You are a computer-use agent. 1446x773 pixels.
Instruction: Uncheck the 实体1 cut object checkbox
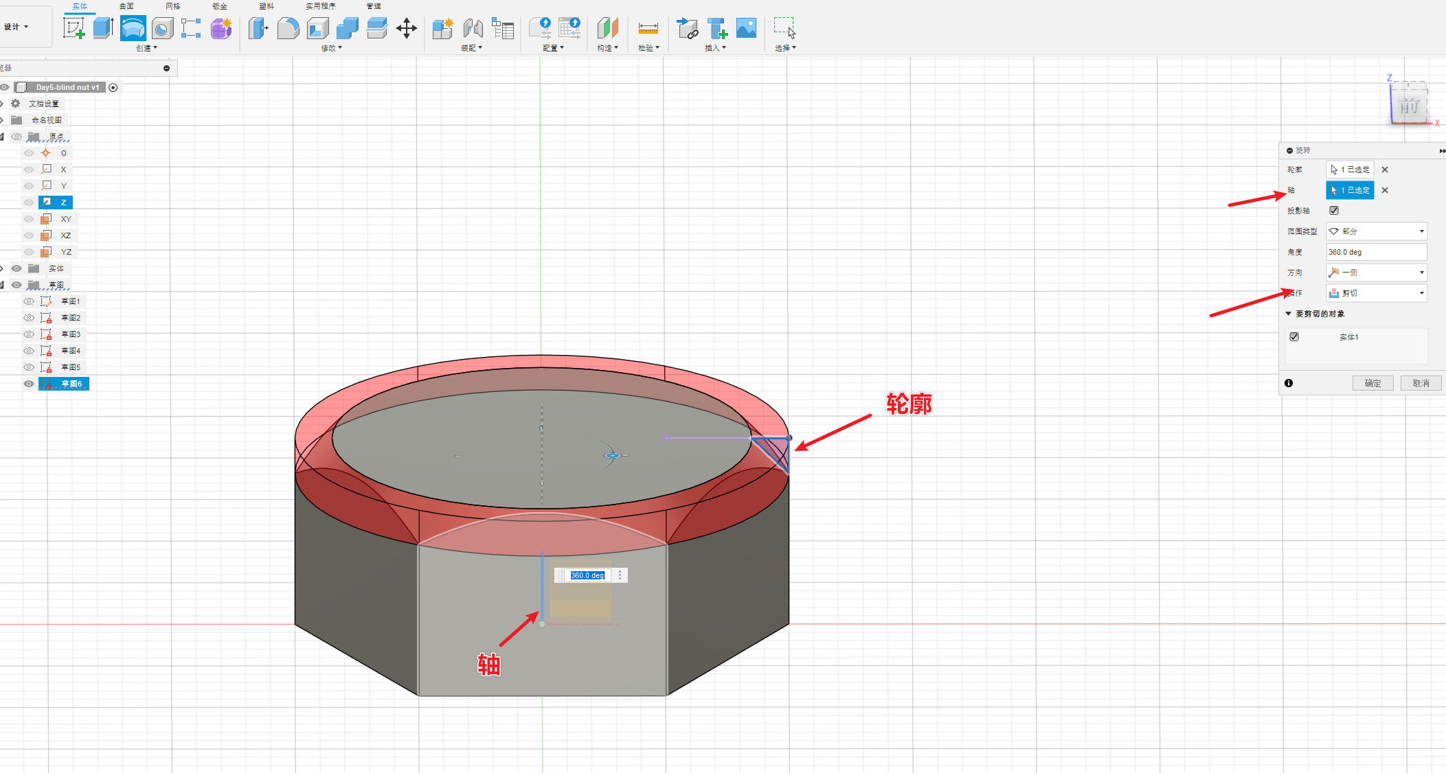[x=1294, y=337]
